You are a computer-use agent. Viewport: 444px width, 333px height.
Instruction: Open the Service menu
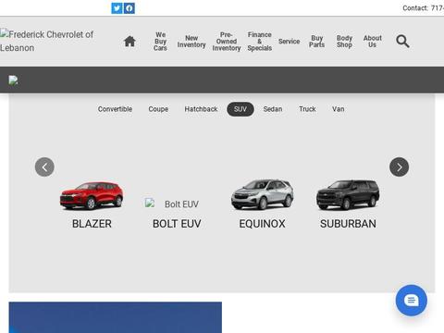[290, 42]
